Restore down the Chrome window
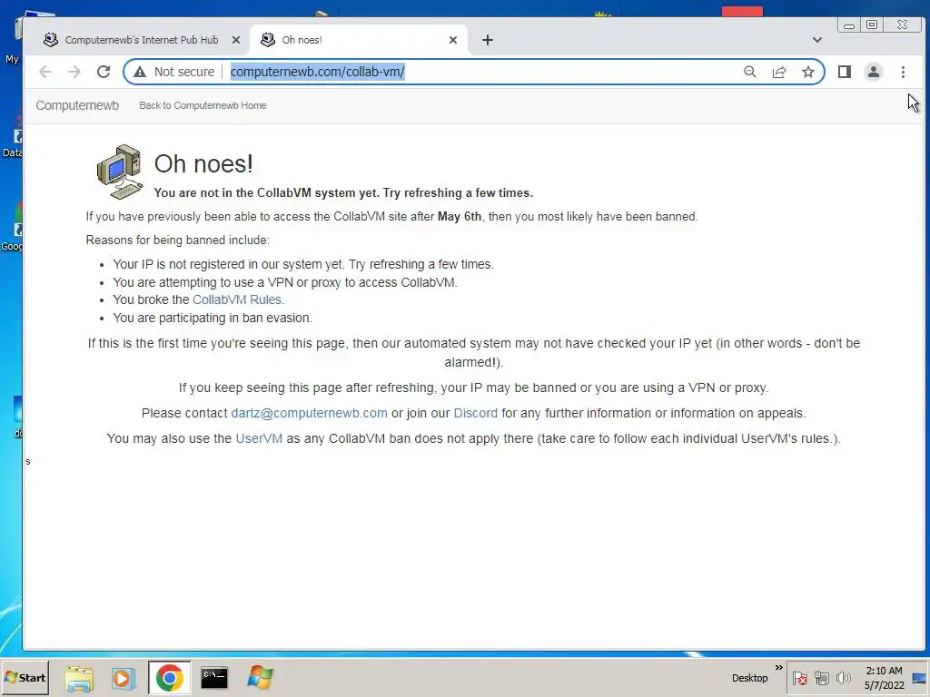The height and width of the screenshot is (697, 930). 872,25
